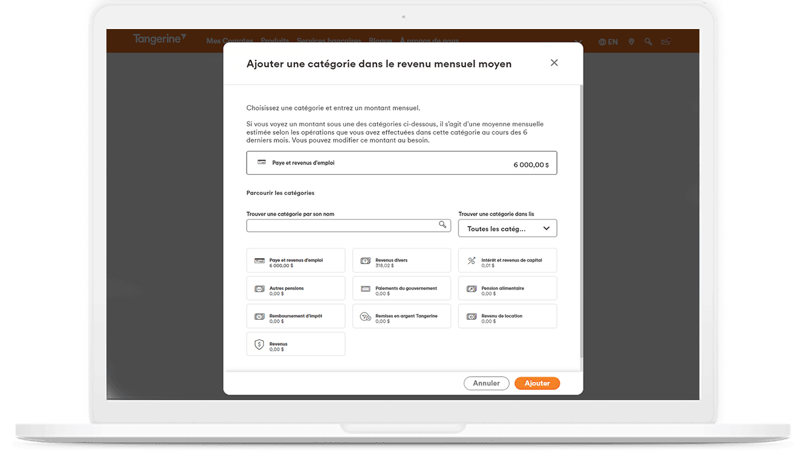804x463 pixels.
Task: Click the header search magnifier icon
Action: [648, 42]
